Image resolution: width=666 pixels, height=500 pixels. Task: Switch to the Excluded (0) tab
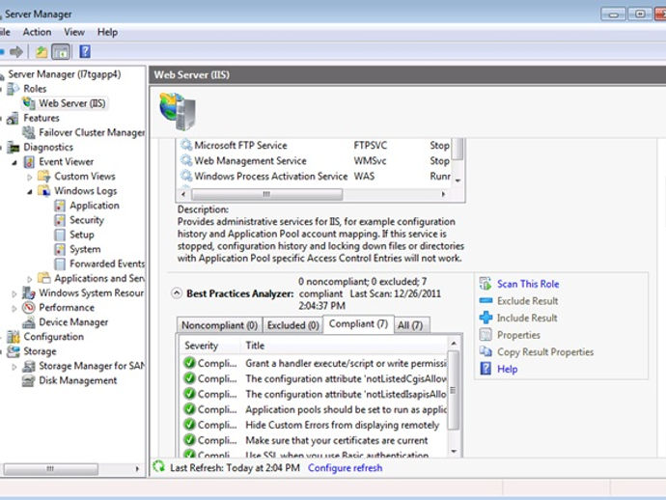tap(293, 325)
